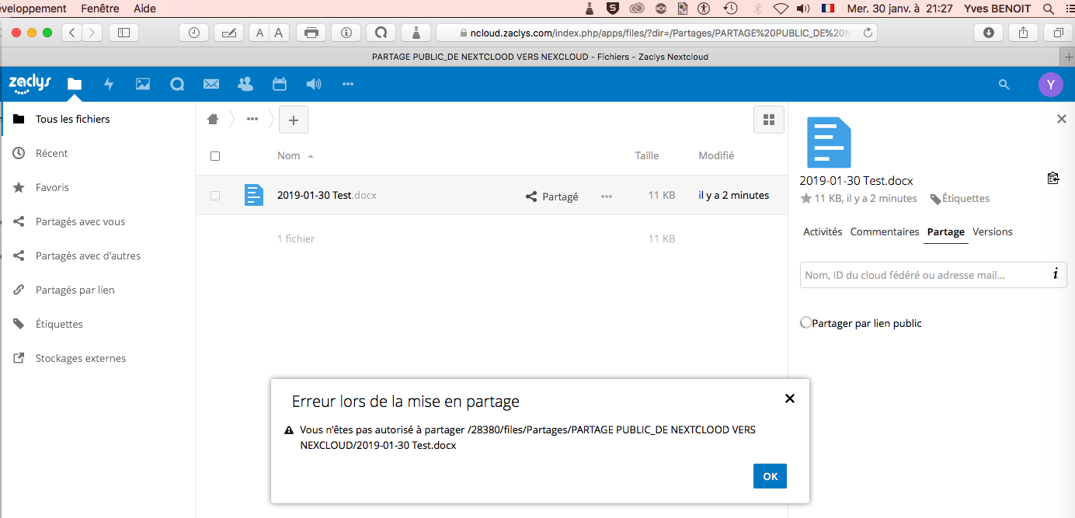Viewport: 1075px width, 518px height.
Task: Tick the checkbox for 2019-01-30 Test.docx
Action: coord(215,196)
